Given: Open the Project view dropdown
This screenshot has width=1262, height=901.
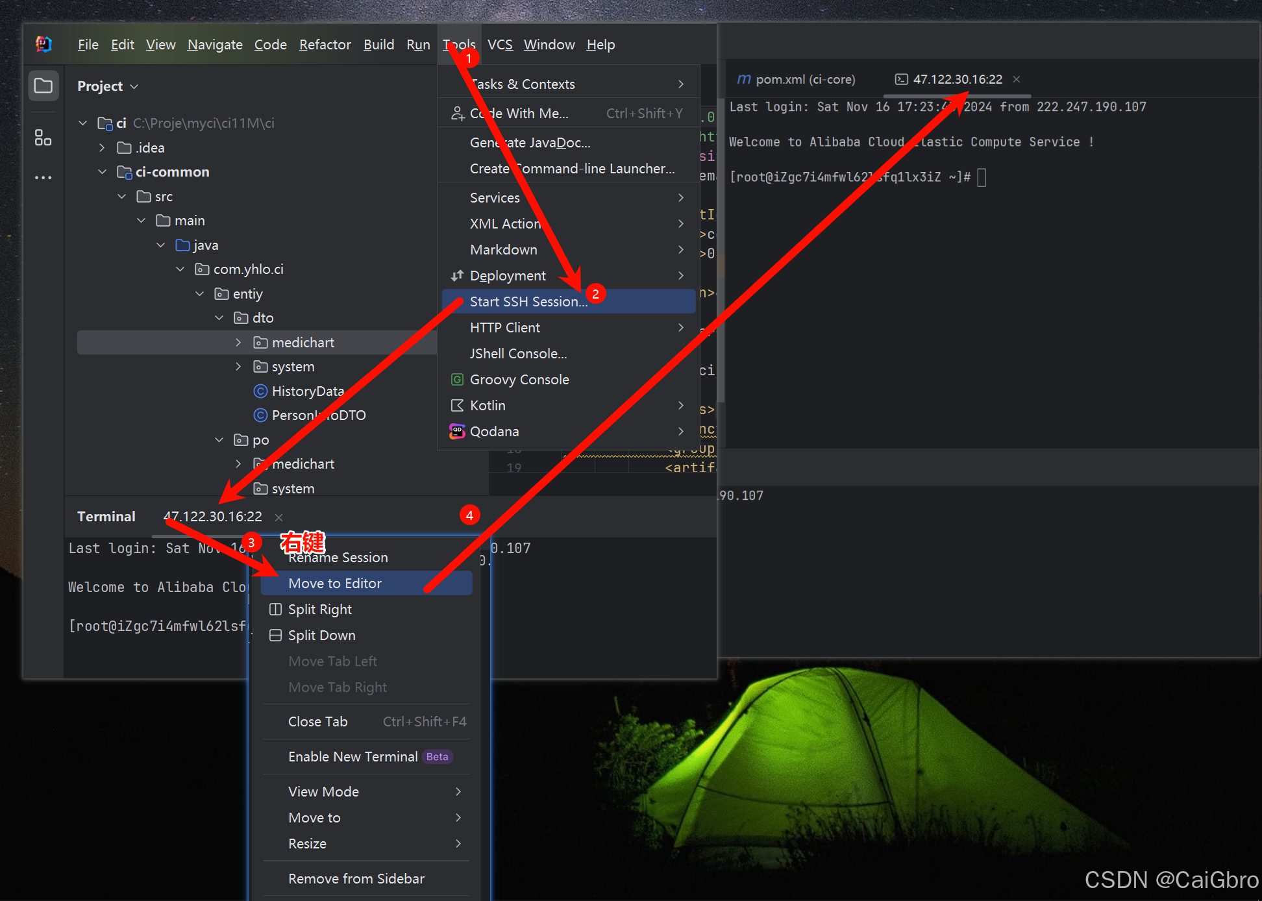Looking at the screenshot, I should 108,86.
